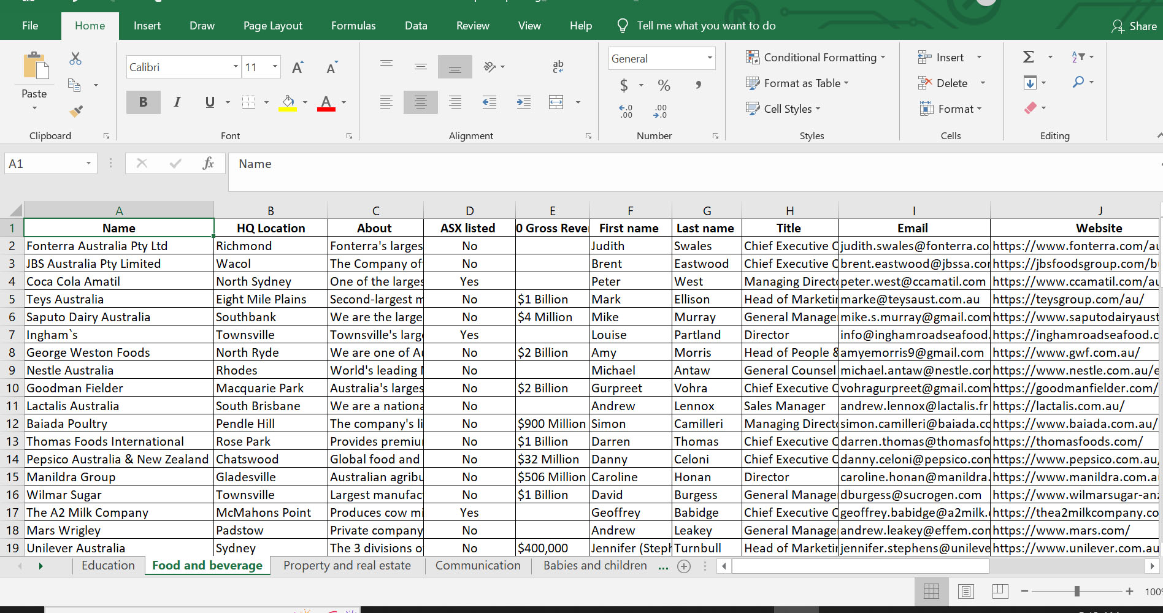Image resolution: width=1163 pixels, height=613 pixels.
Task: Switch to the Data tab
Action: 416,26
